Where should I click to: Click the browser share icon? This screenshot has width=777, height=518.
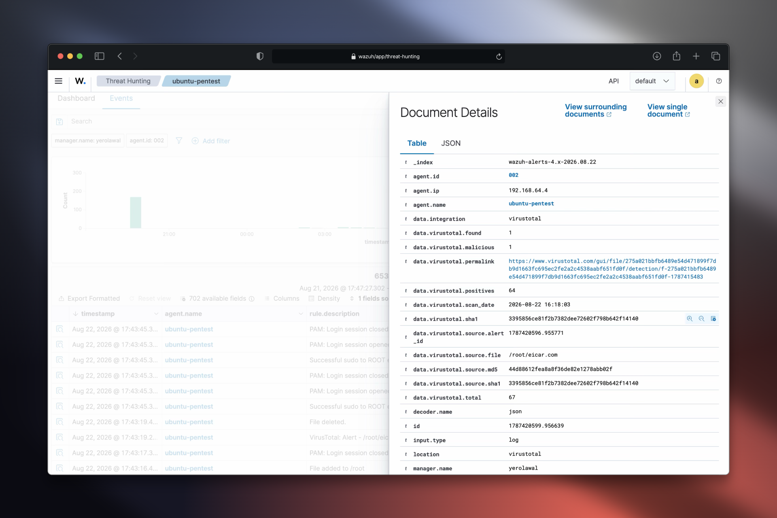tap(676, 56)
